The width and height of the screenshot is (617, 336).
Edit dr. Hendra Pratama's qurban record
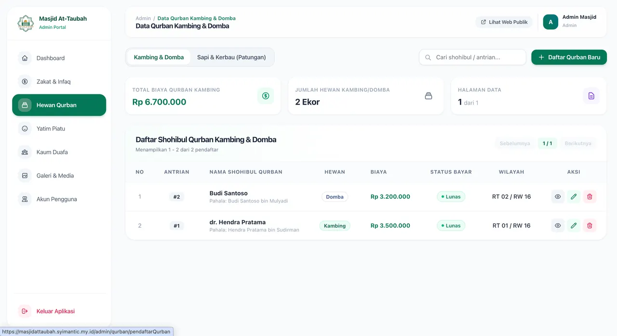tap(574, 226)
